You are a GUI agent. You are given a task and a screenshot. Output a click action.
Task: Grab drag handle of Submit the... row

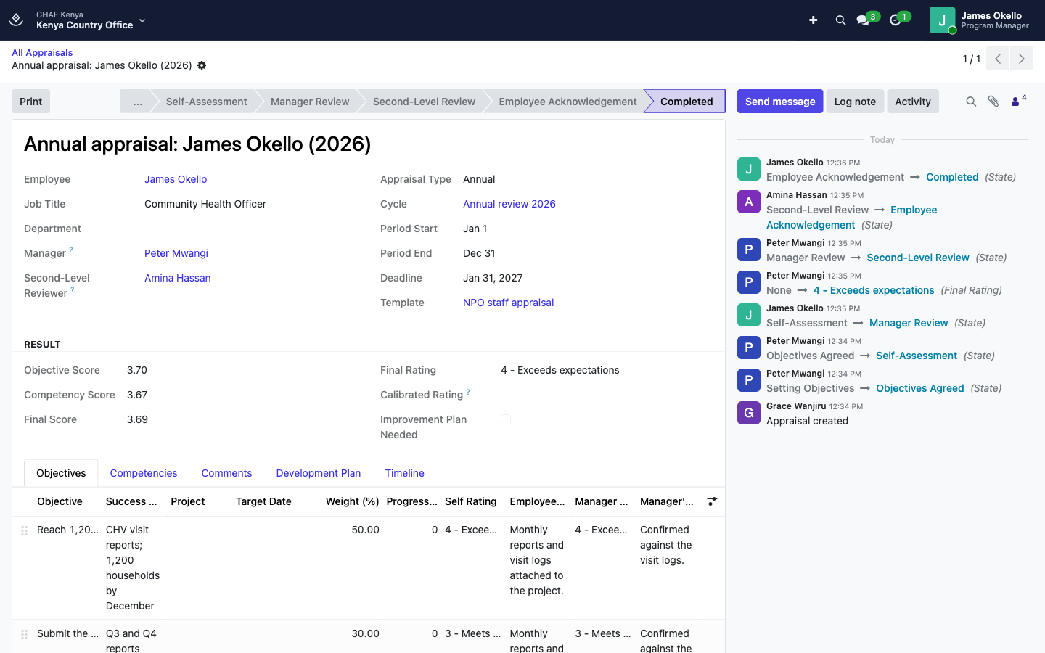pyautogui.click(x=24, y=634)
